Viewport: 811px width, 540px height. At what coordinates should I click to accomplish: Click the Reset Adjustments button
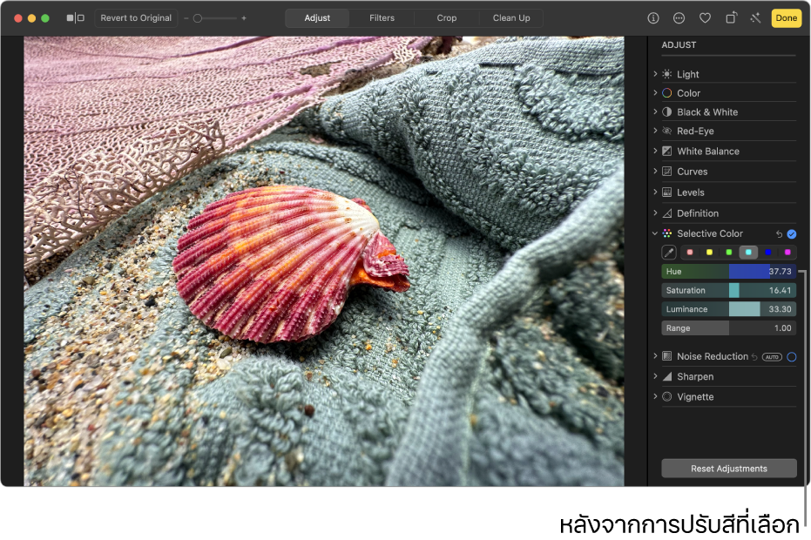(x=728, y=468)
